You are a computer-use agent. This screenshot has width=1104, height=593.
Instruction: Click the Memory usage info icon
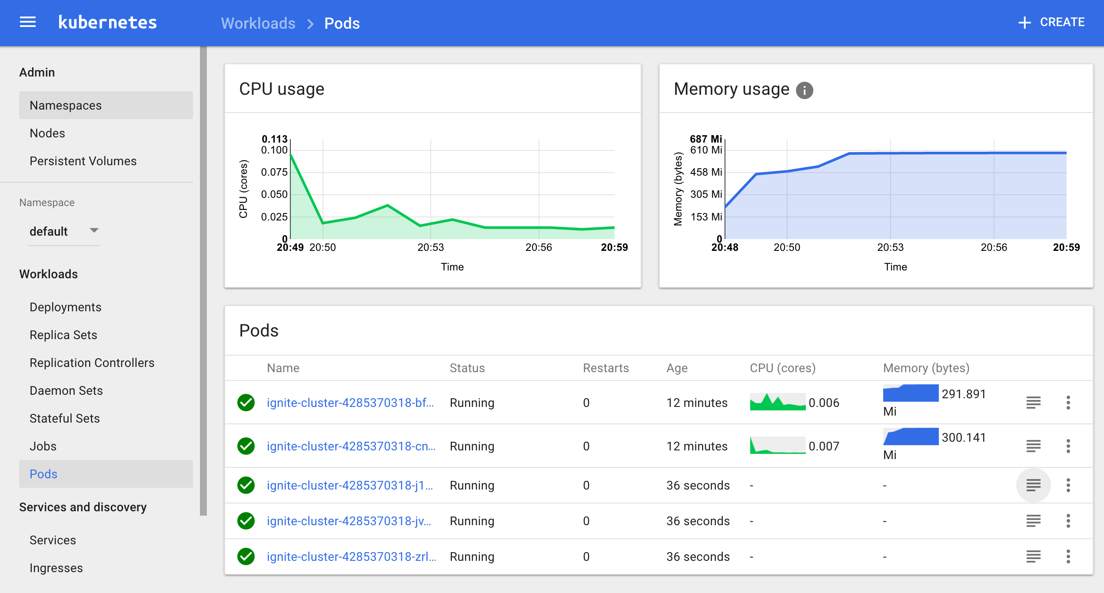(x=804, y=90)
